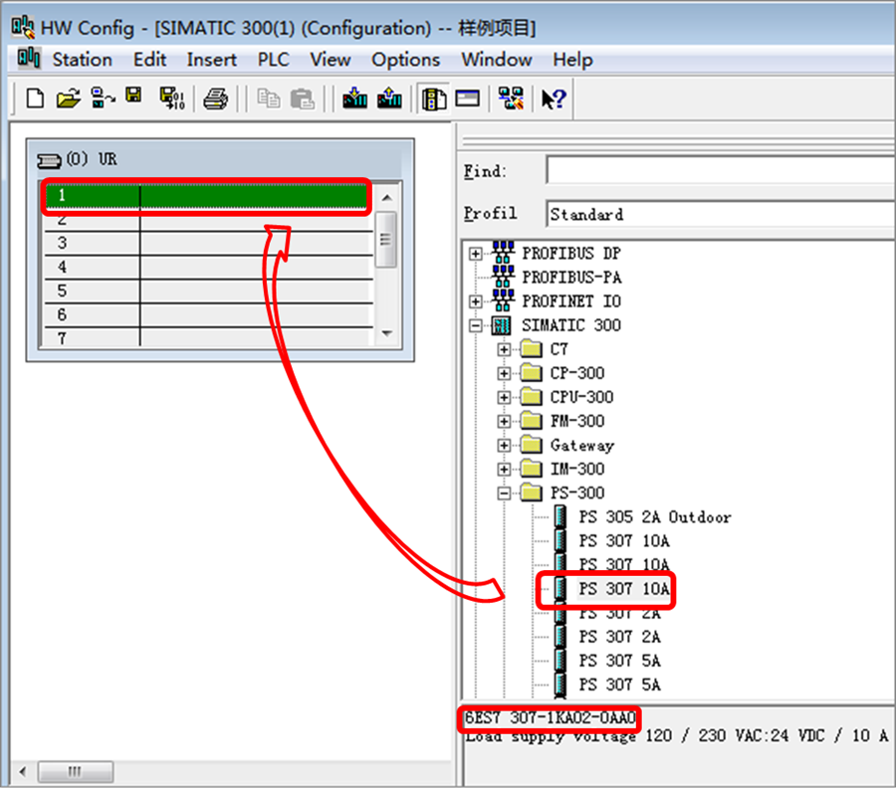Screen dimensions: 896x788
Task: Open the Window menu
Action: (497, 60)
